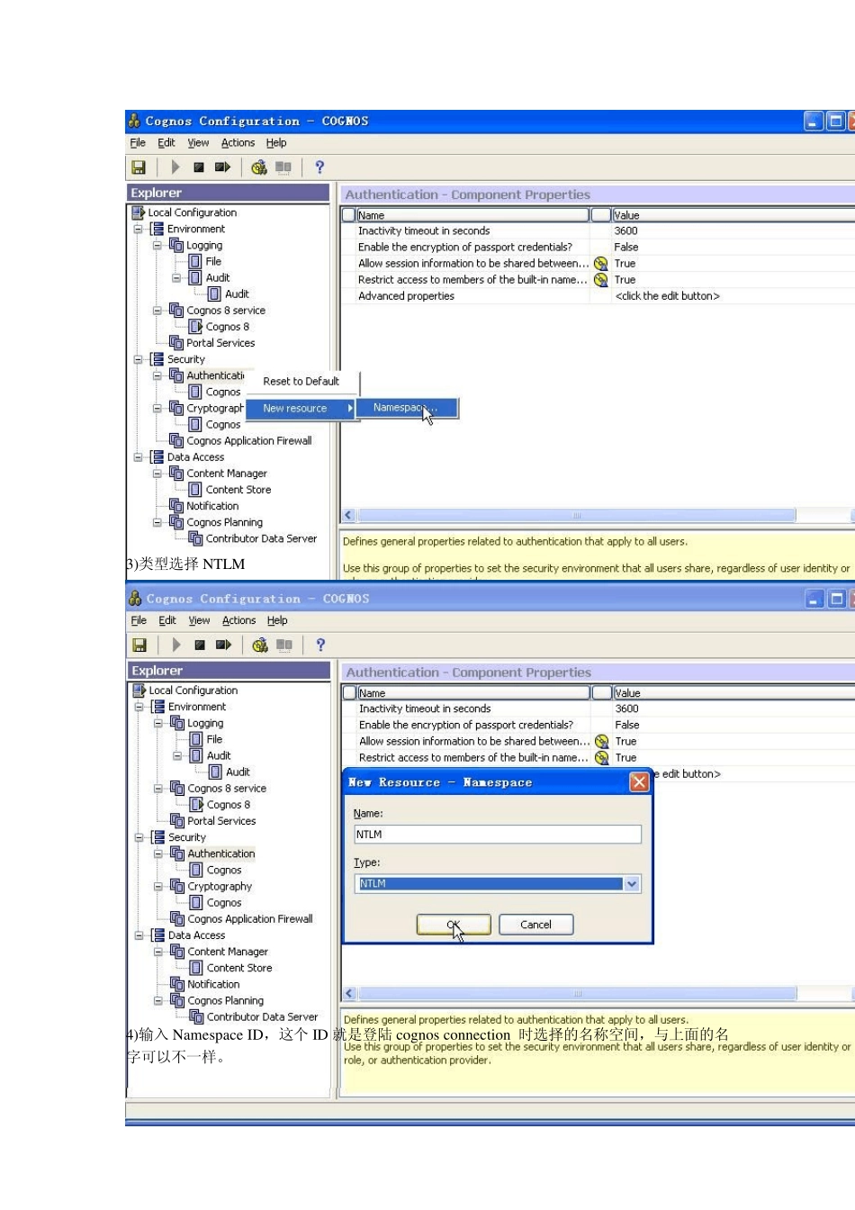Collapse Environment node in upper Explorer tree
Screen dimensions: 855x1210
[x=139, y=230]
